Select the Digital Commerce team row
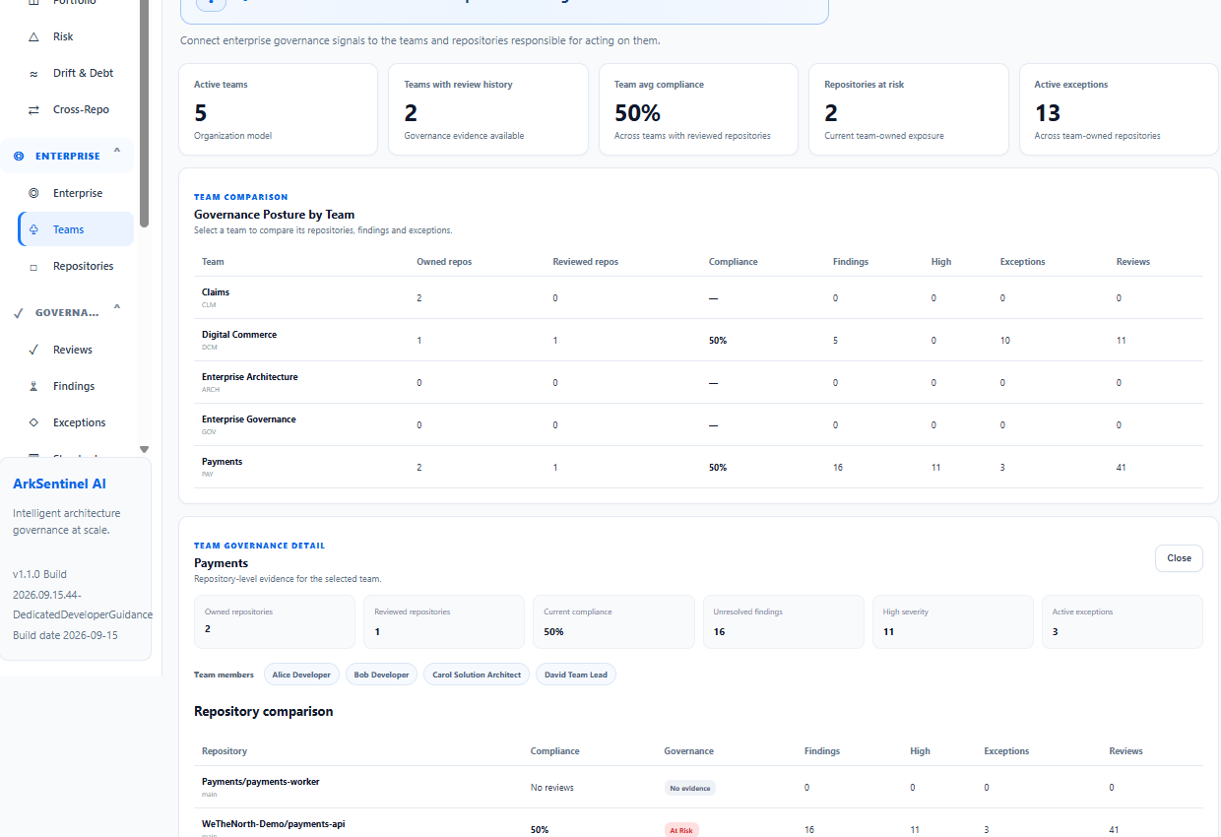The image size is (1221, 837). tap(698, 340)
